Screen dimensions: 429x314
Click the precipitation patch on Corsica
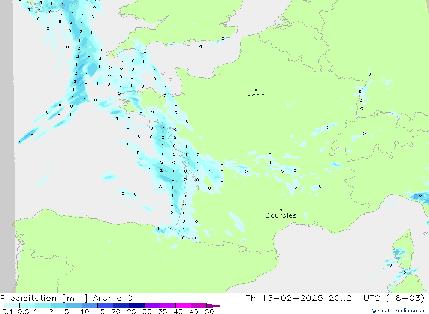[399, 253]
